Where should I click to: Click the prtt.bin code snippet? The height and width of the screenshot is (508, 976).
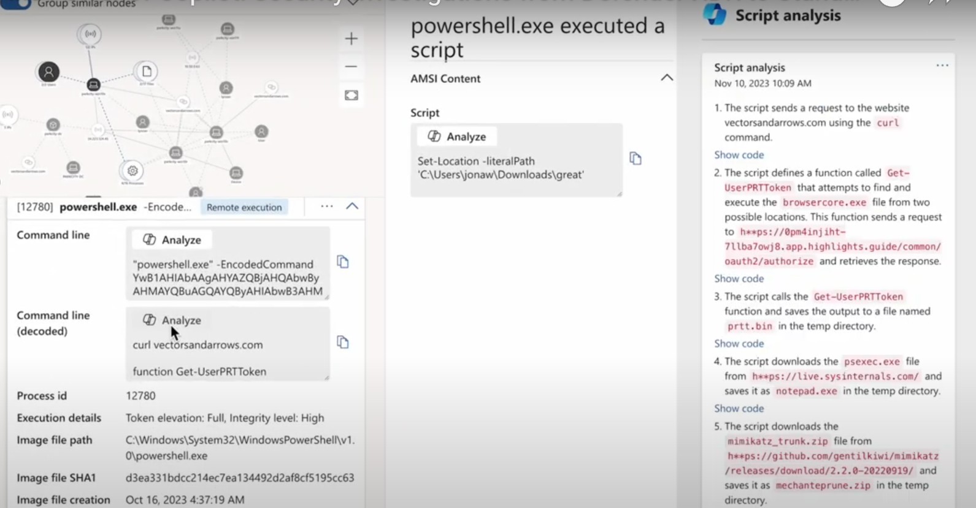point(750,327)
